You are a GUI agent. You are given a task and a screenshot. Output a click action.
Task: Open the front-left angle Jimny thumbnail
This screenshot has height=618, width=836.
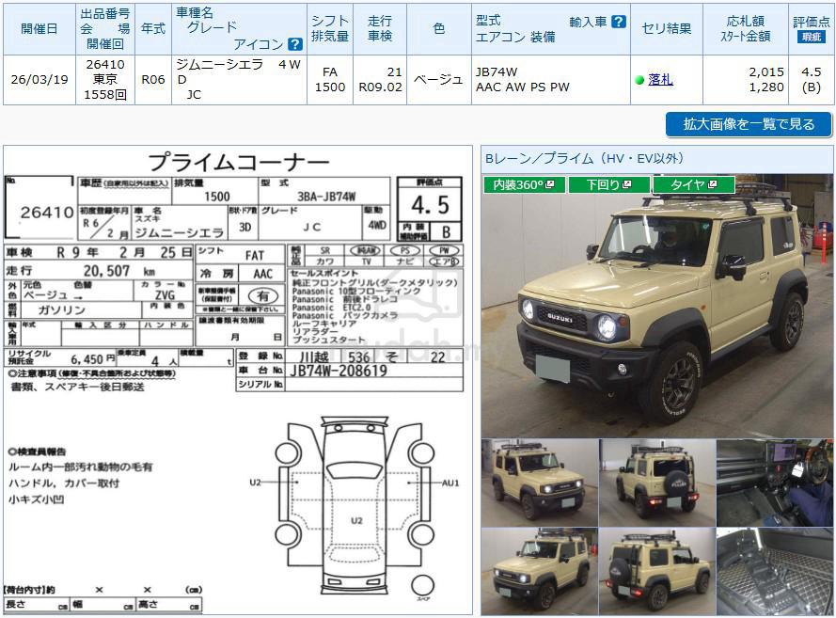tap(539, 483)
